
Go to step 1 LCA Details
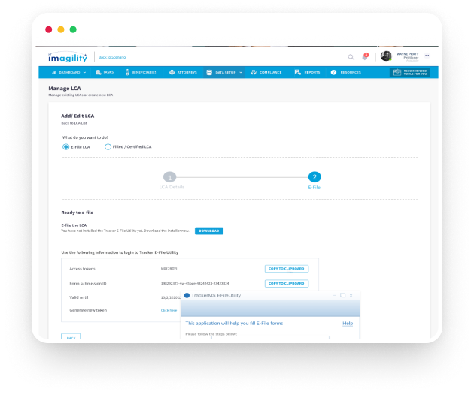(x=169, y=177)
